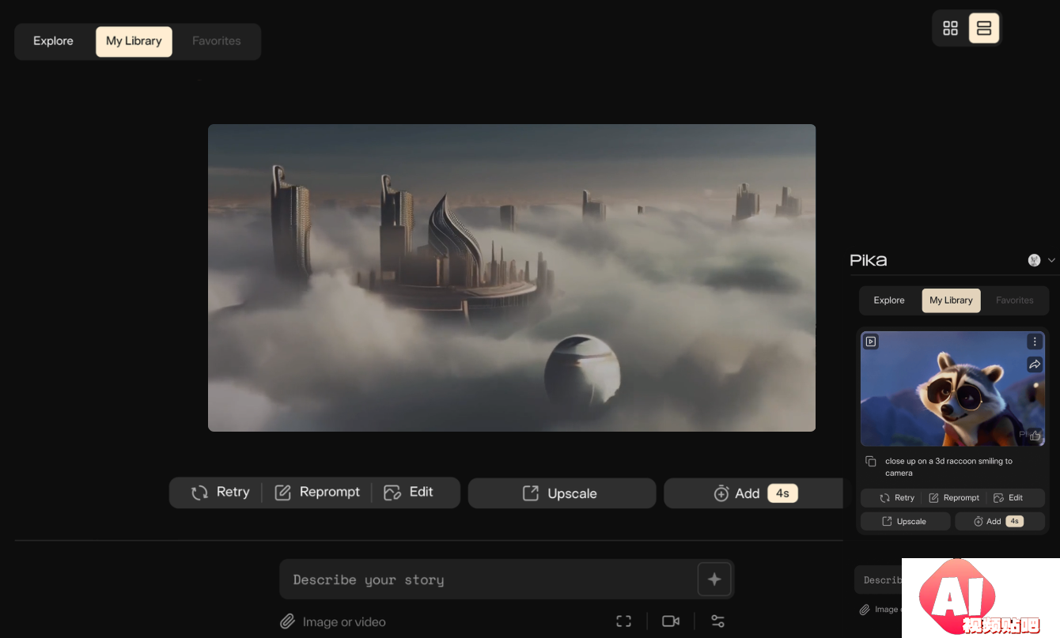
Task: Click the large Upscale button
Action: click(562, 493)
